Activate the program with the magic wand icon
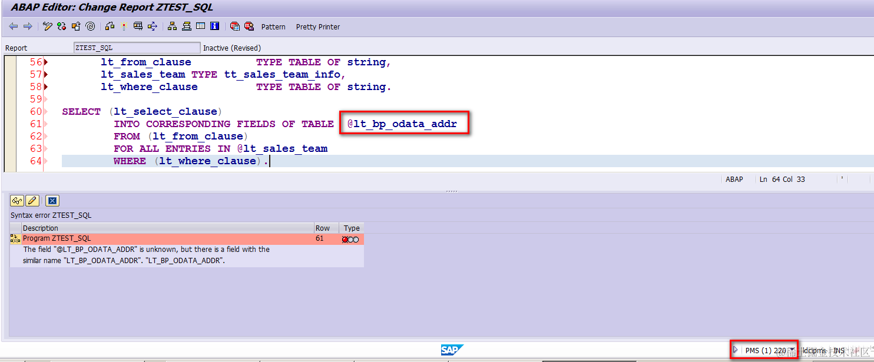 (124, 26)
